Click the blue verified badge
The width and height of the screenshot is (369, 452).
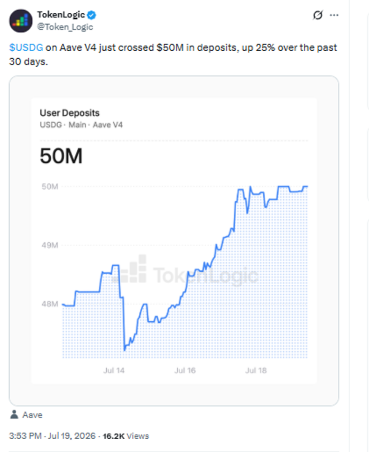pos(92,15)
